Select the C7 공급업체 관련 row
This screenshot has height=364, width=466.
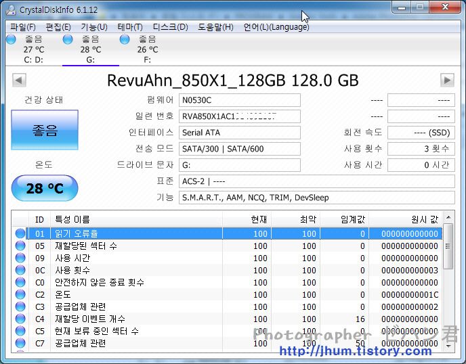click(227, 343)
